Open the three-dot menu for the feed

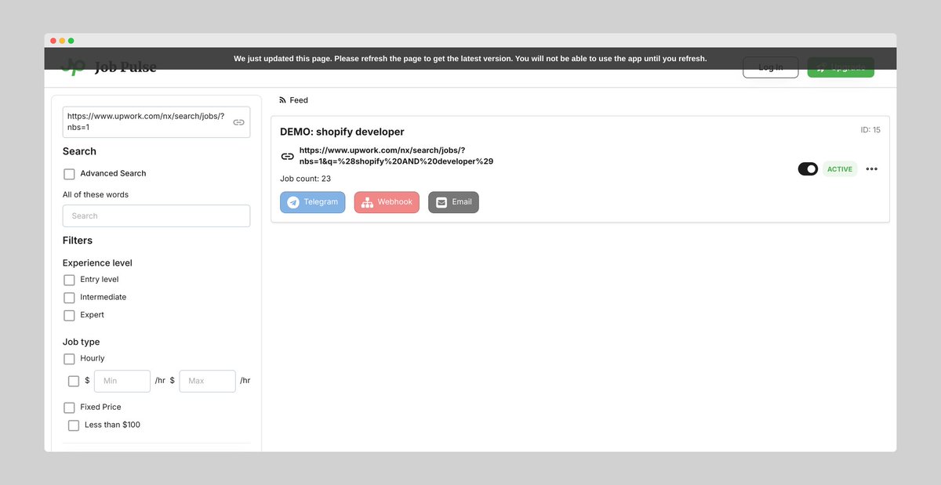click(871, 169)
